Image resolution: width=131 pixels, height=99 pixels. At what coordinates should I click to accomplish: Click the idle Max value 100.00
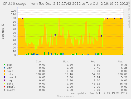[x=123, y=74]
